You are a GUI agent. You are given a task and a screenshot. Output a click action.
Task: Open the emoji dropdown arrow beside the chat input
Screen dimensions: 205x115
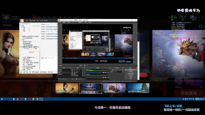point(44,58)
